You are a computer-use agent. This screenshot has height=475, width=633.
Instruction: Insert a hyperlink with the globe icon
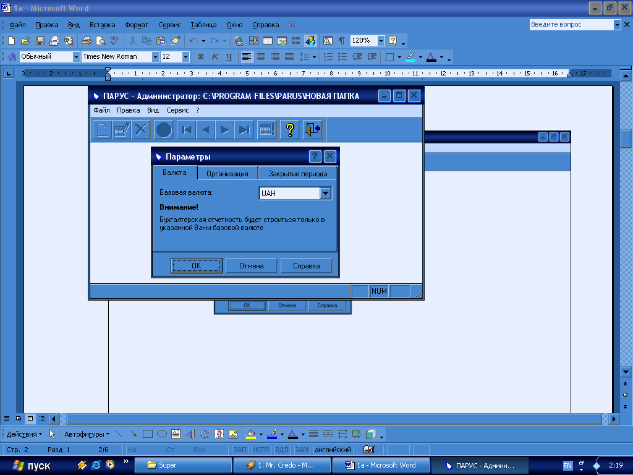click(239, 40)
